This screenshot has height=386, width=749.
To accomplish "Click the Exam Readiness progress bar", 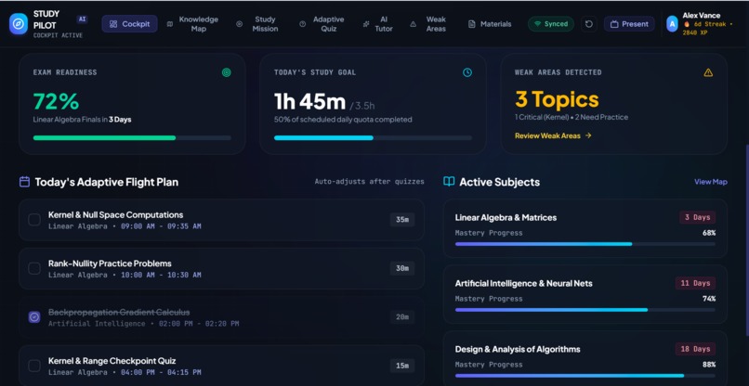I will (x=132, y=138).
